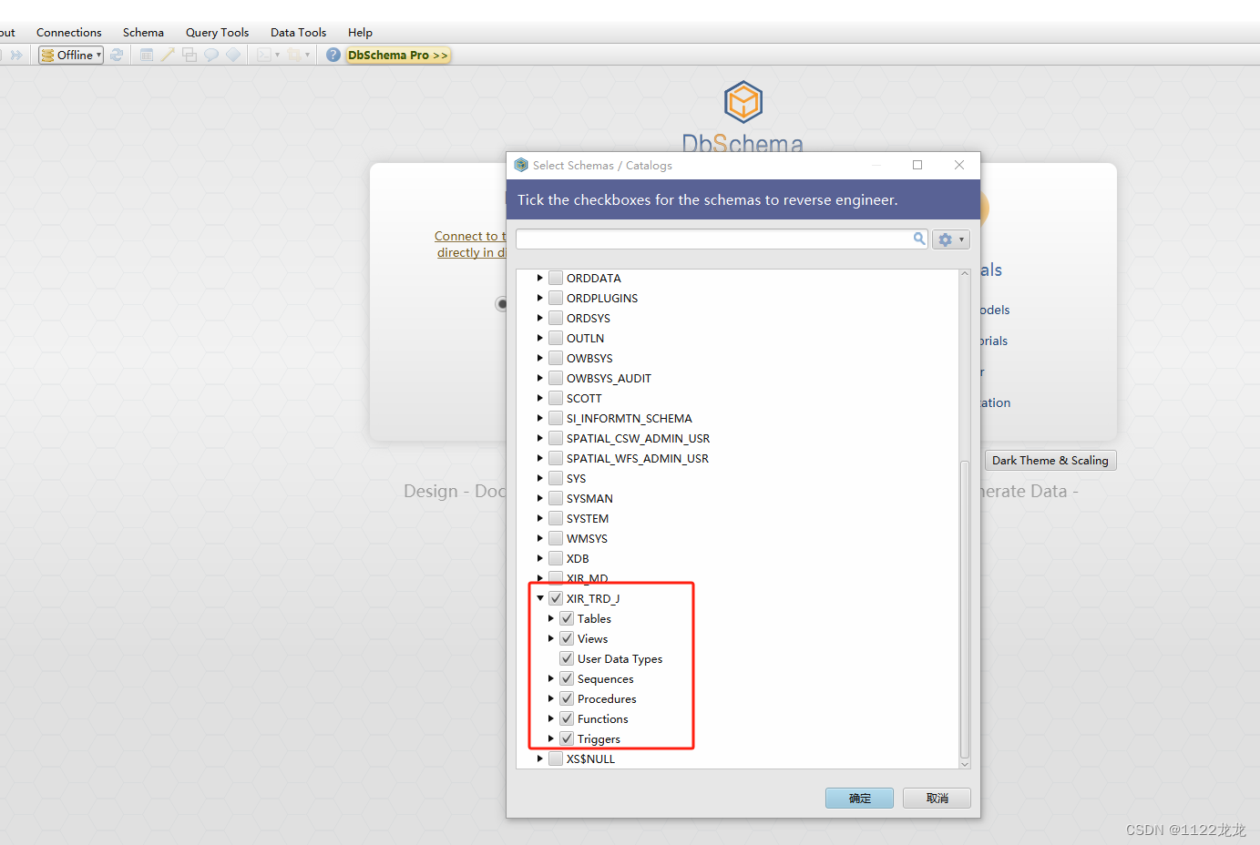Expand the ORDSYS schema node
The image size is (1260, 845).
click(x=540, y=318)
